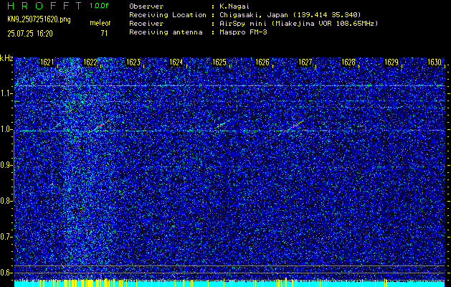Click the Receiver label
Image resolution: width=451 pixels, height=287 pixels.
pos(146,24)
